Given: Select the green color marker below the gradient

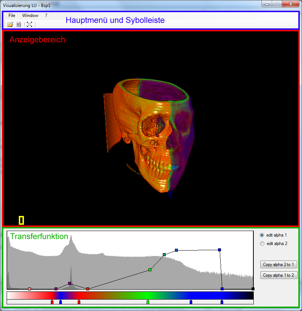Looking at the screenshot, I should pos(148,302).
